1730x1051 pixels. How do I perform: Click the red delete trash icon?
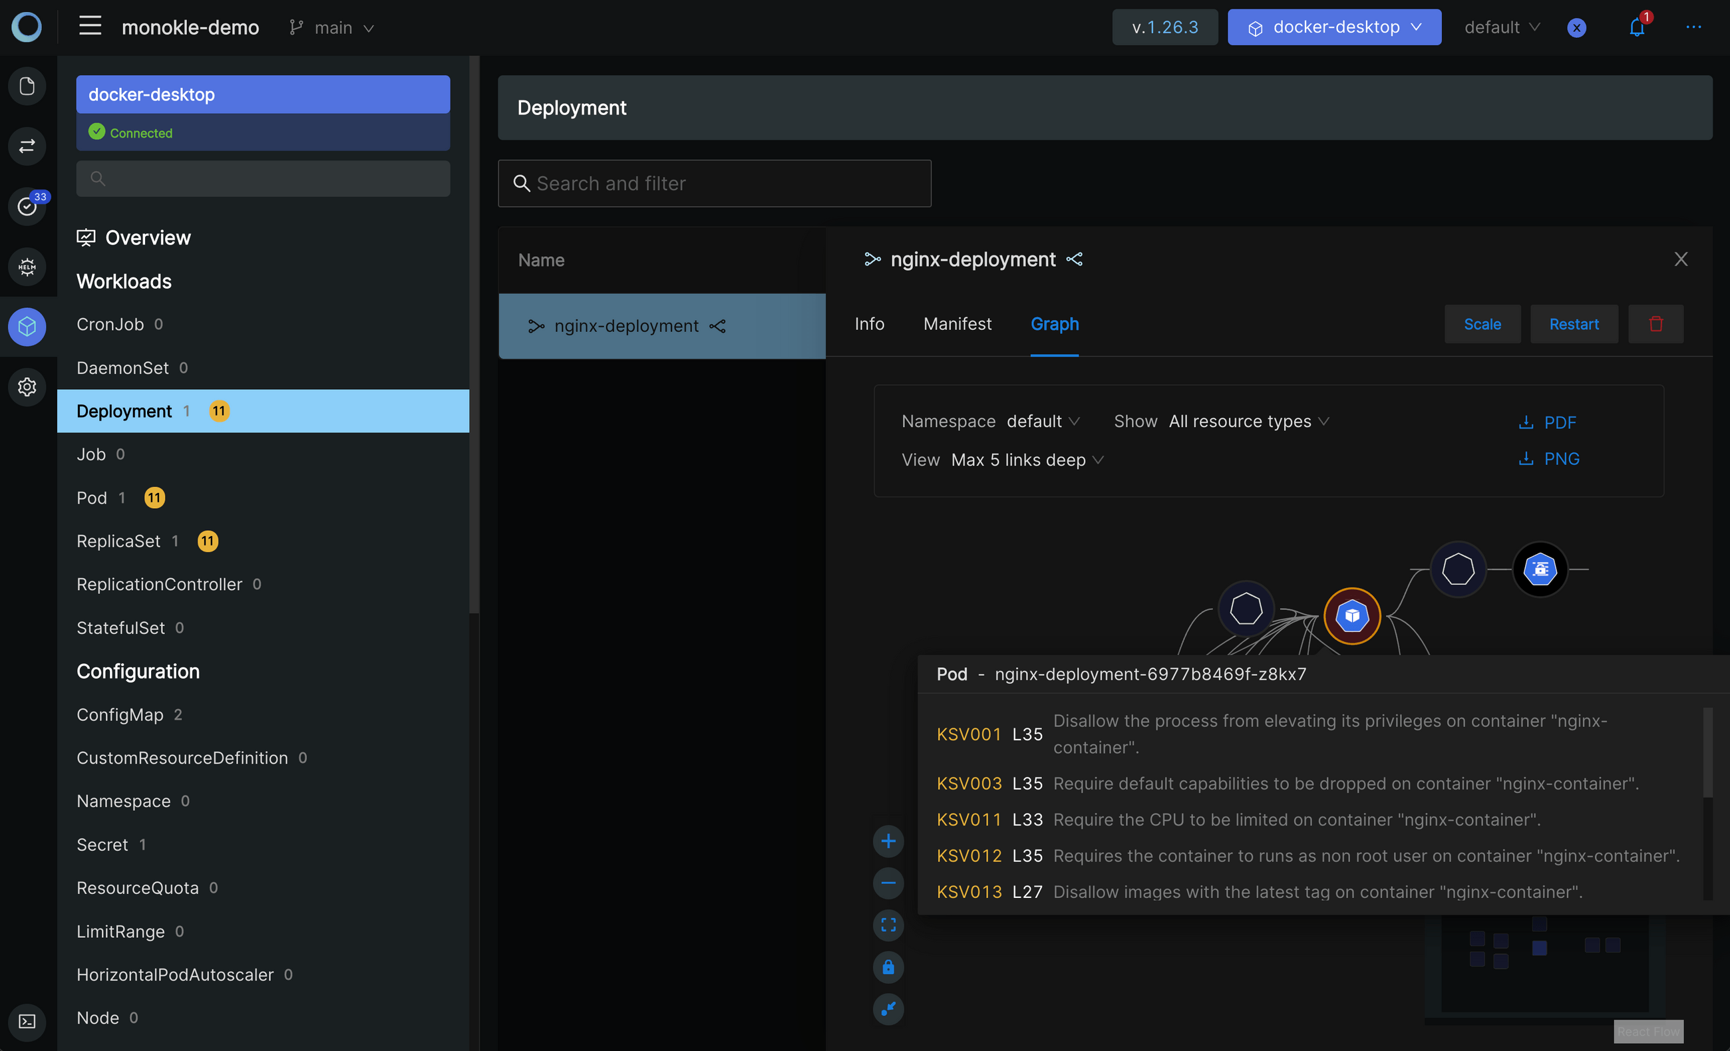pyautogui.click(x=1655, y=324)
